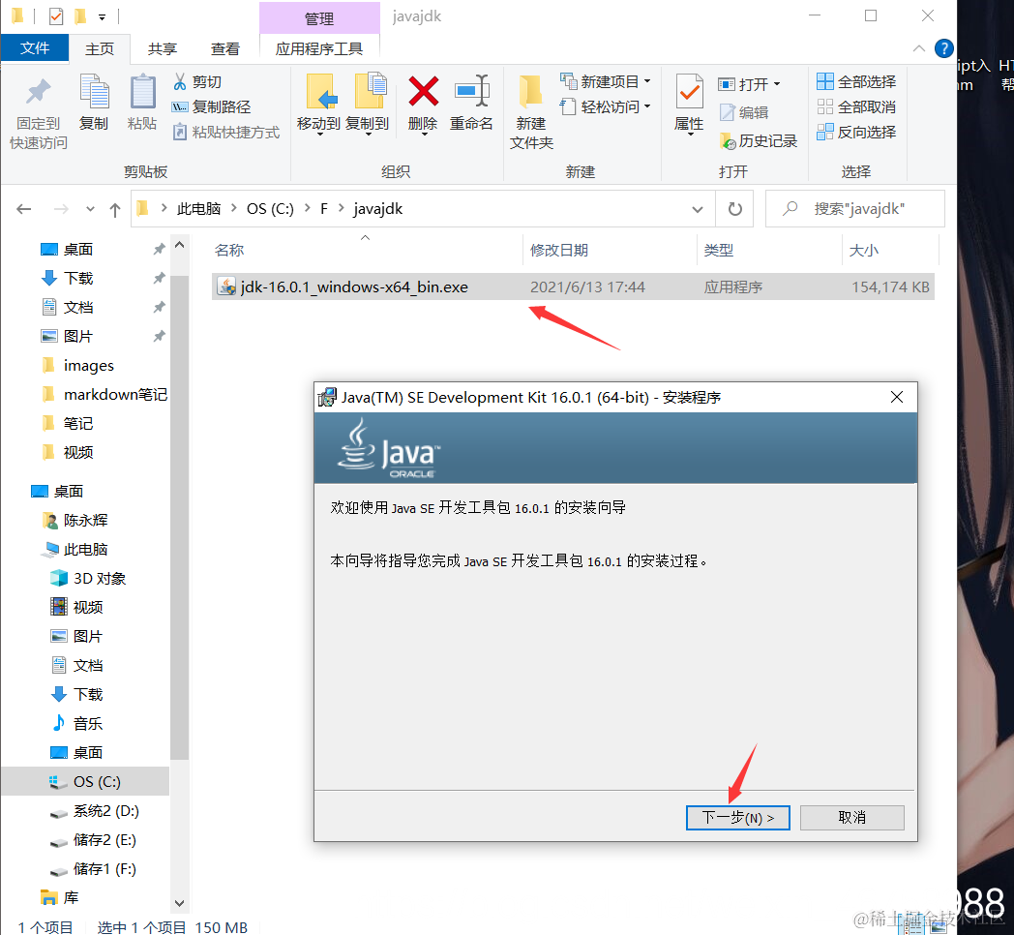1014x935 pixels.
Task: Click Select All (全部选择)
Action: point(856,81)
